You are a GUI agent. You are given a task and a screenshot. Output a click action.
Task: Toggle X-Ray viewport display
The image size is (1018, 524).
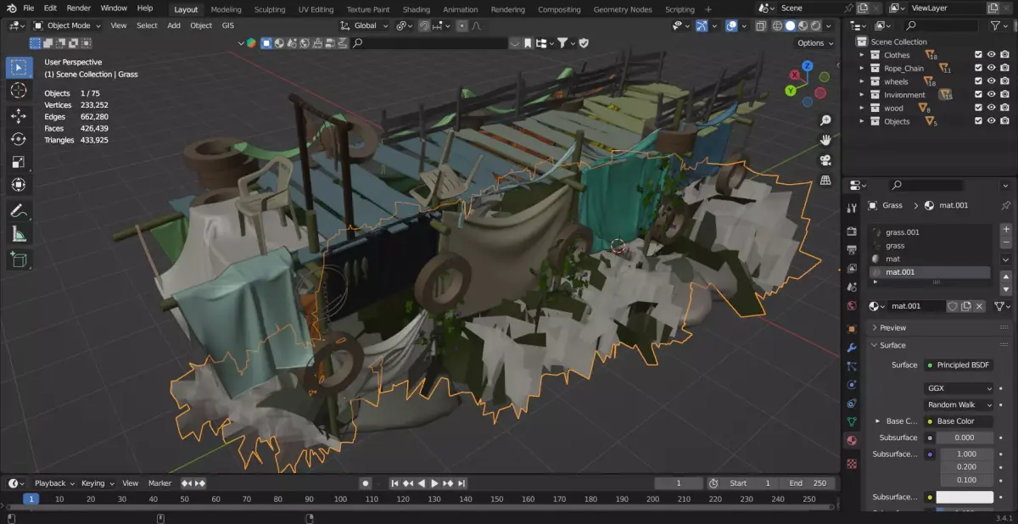760,26
